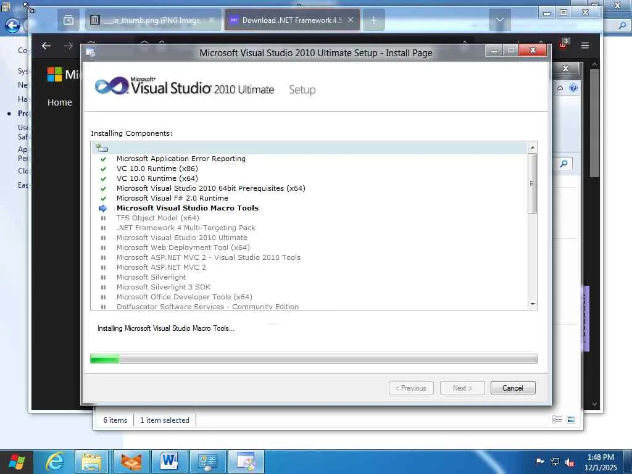The width and height of the screenshot is (632, 474).
Task: Expand the Explorer ribbon chevron
Action: 560,88
